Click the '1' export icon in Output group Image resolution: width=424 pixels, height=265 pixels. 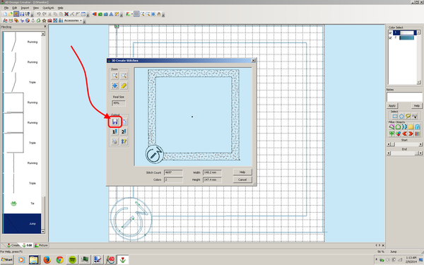coord(115,131)
